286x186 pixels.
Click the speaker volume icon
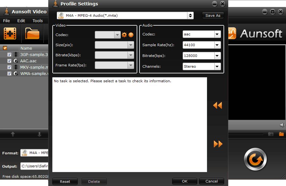pos(282,125)
